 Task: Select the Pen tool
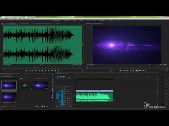click(52, 95)
